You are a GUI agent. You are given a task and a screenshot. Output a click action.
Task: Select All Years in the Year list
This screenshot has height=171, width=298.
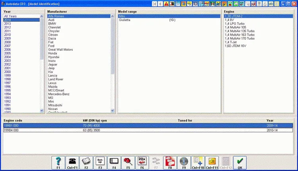pos(21,16)
